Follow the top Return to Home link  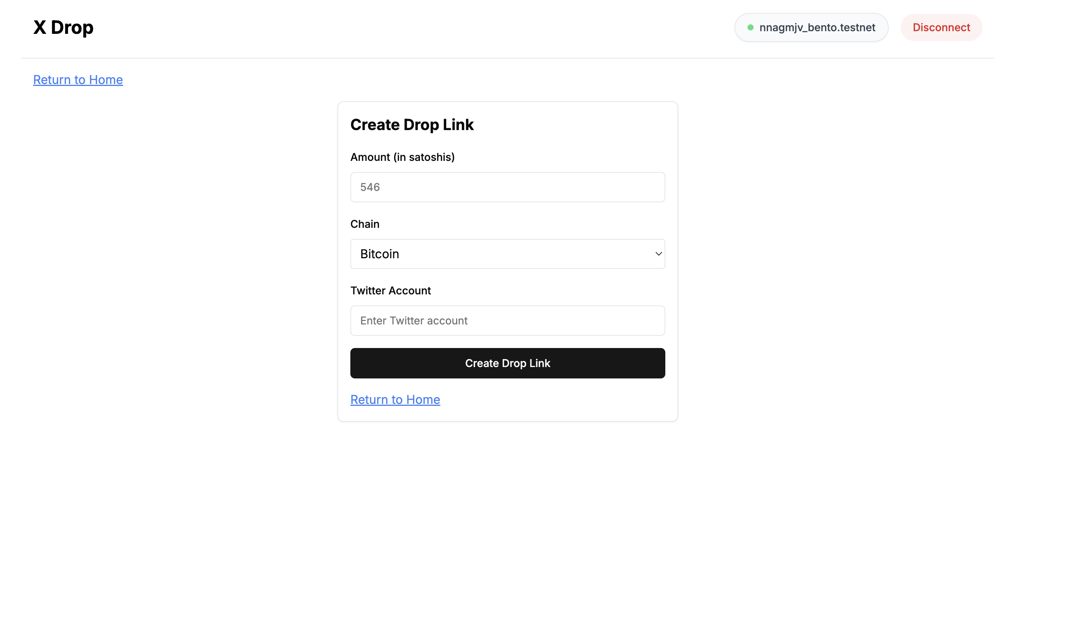click(x=78, y=79)
